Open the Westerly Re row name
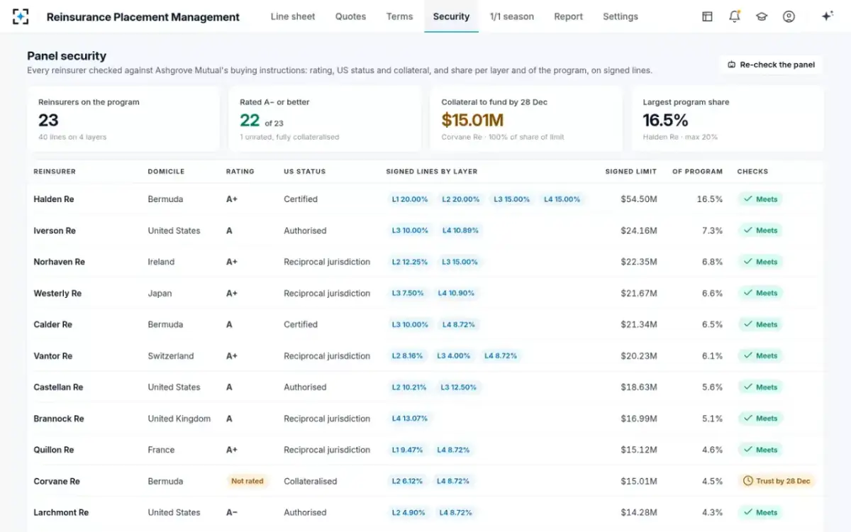 click(57, 293)
